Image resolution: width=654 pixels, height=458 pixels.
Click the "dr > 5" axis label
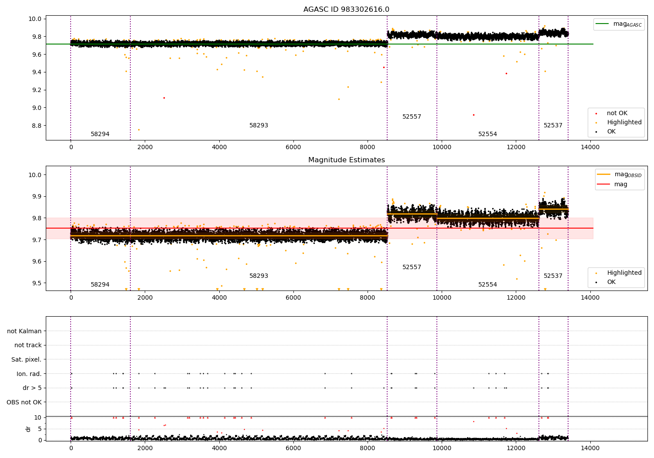[x=32, y=388]
